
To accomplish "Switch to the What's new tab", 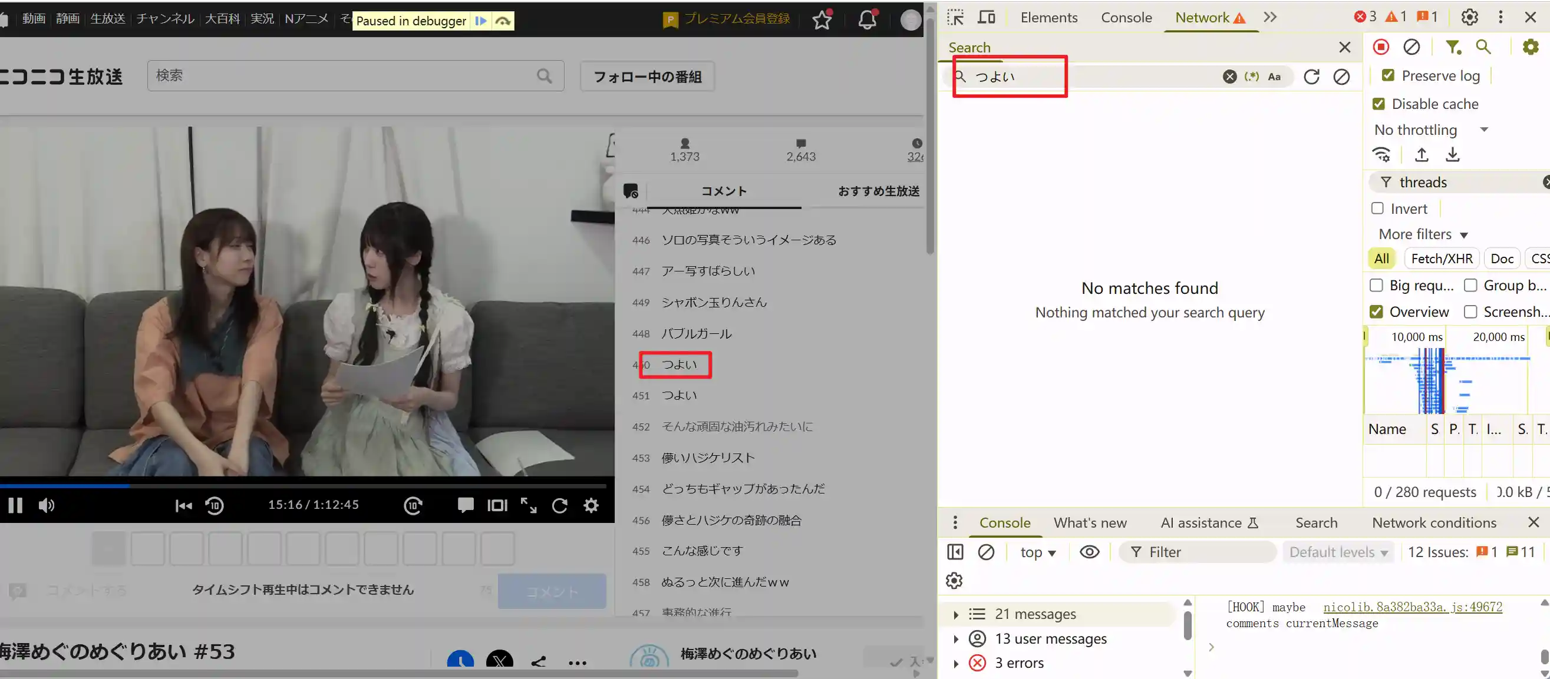I will pyautogui.click(x=1090, y=522).
